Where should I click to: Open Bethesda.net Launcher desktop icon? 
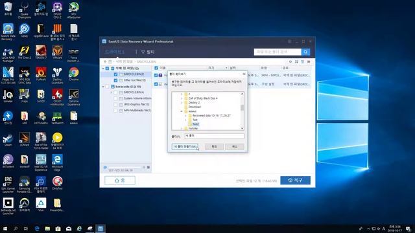coord(8,206)
